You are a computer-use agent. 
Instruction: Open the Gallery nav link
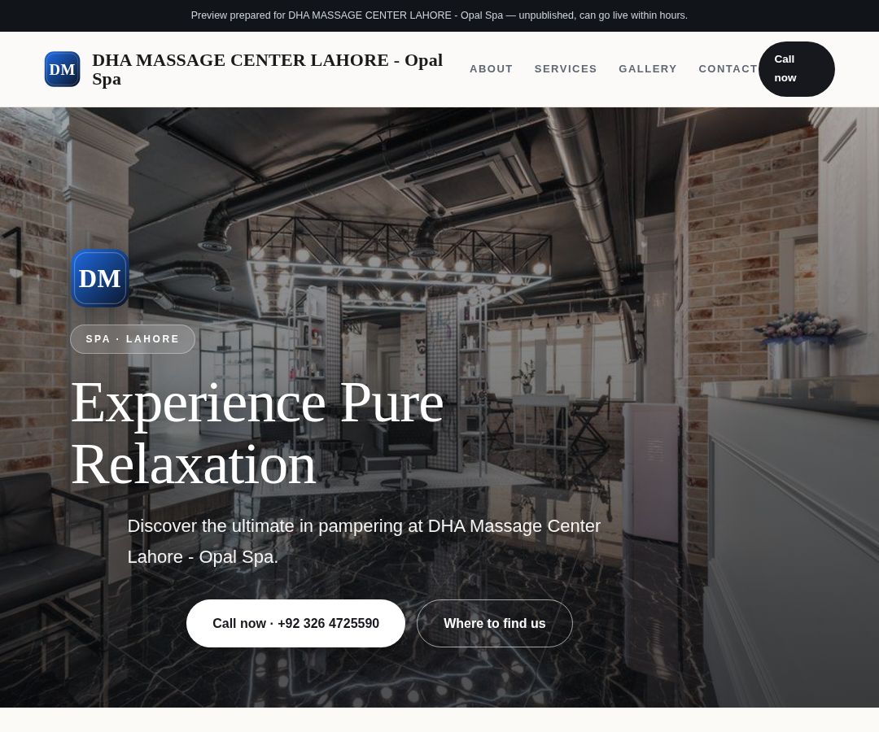648,69
